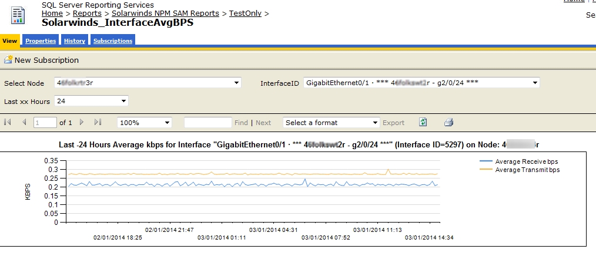Screen dimensions: 596x256
Task: Click the Next search result link
Action: click(x=263, y=123)
